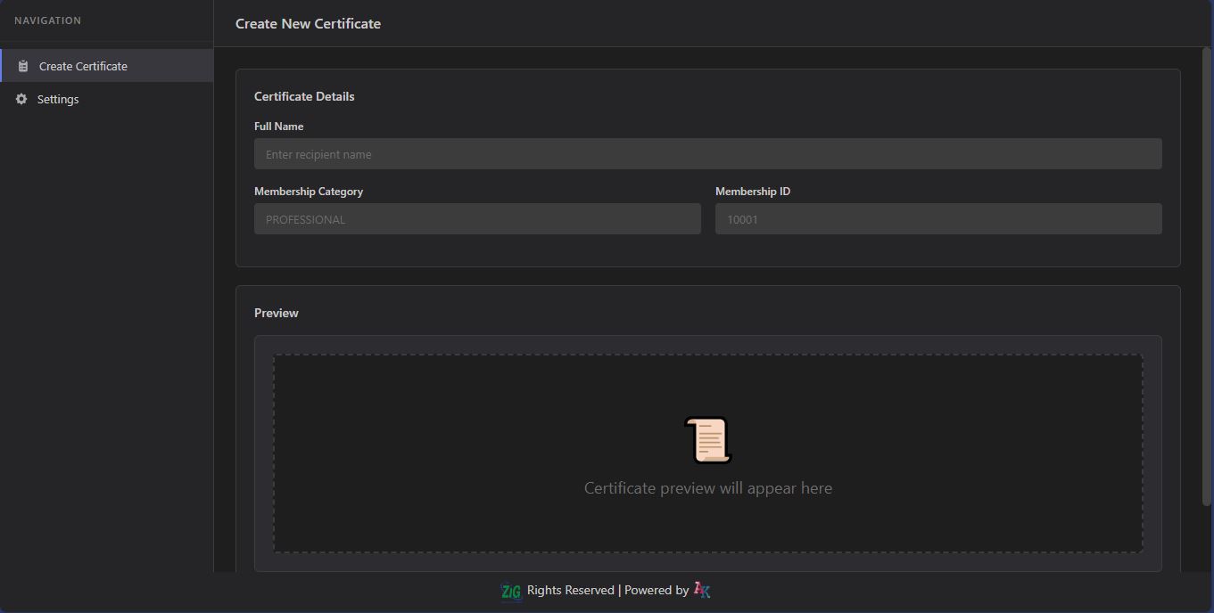Click the Certificate Details section heading
1214x613 pixels.
[x=304, y=96]
